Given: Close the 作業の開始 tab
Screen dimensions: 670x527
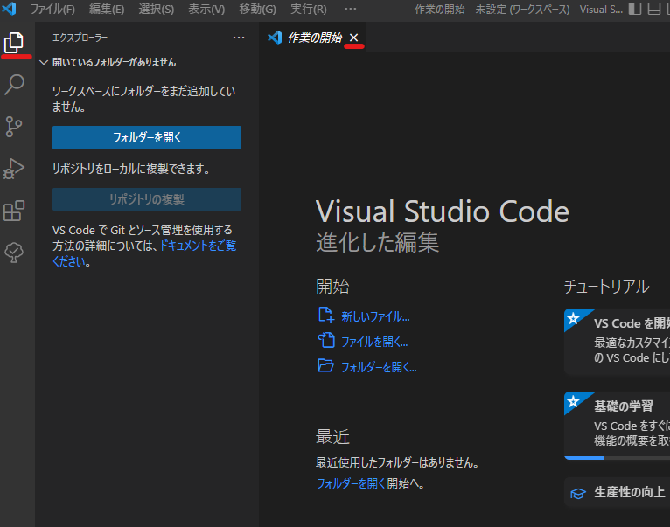Looking at the screenshot, I should pos(353,38).
